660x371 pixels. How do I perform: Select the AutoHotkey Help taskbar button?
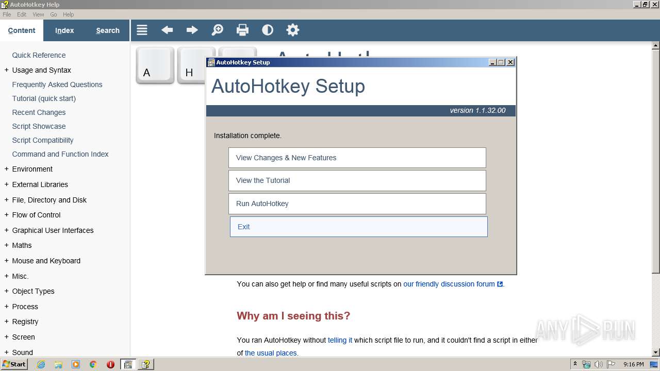146,364
